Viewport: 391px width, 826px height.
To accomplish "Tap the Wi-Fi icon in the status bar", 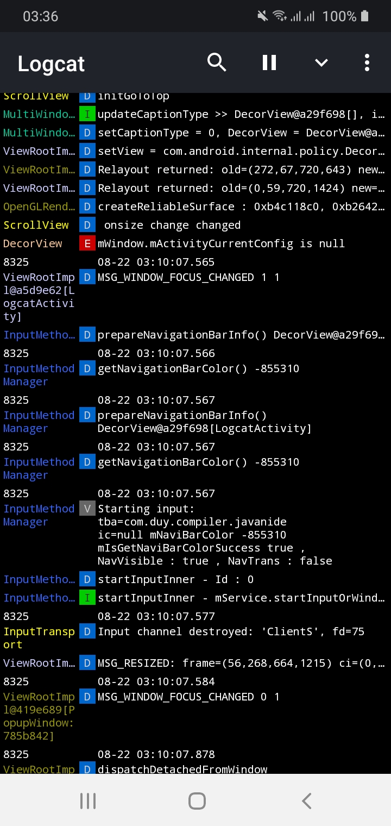I will 281,16.
